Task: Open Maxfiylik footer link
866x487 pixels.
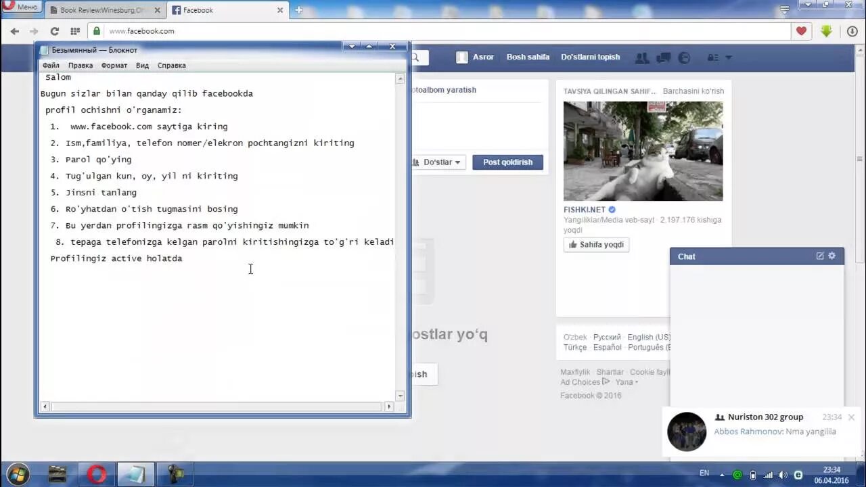Action: click(x=575, y=373)
